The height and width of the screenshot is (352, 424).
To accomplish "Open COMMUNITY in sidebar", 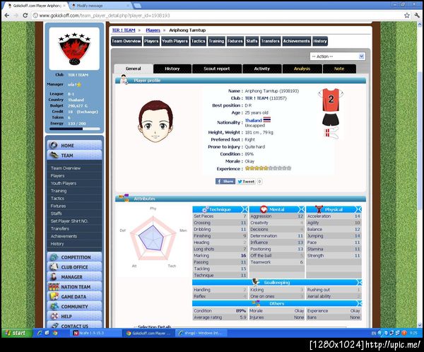I will point(75,306).
